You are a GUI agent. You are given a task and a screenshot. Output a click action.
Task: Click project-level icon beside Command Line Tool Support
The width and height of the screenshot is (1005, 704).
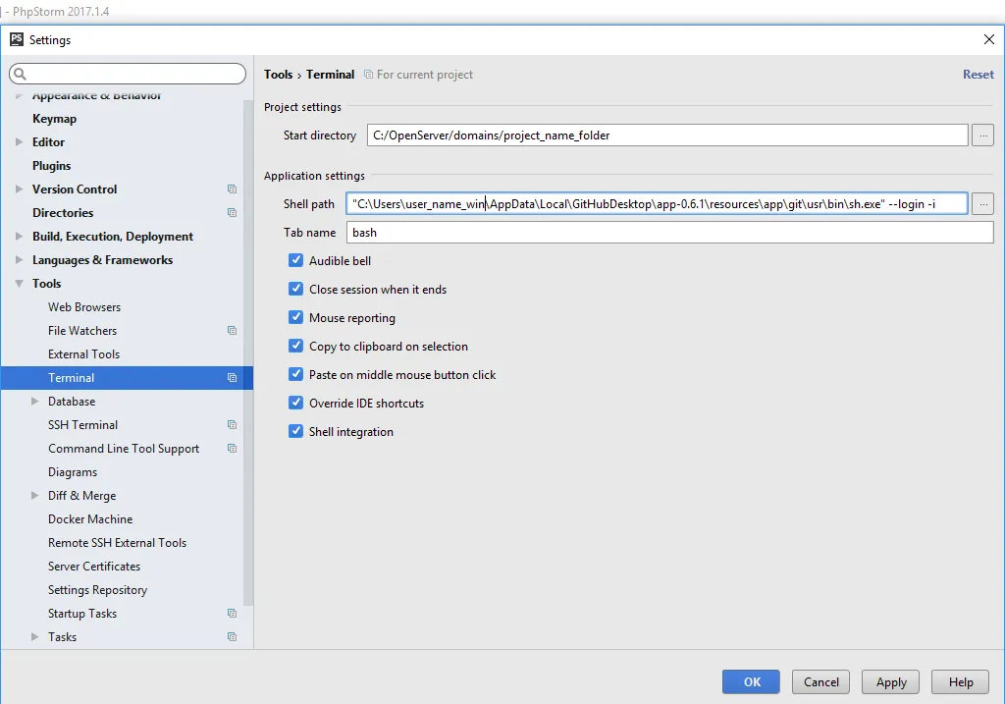pos(232,449)
